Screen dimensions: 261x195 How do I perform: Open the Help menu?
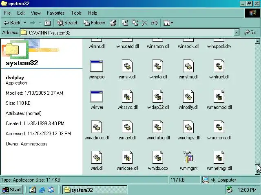93,13
